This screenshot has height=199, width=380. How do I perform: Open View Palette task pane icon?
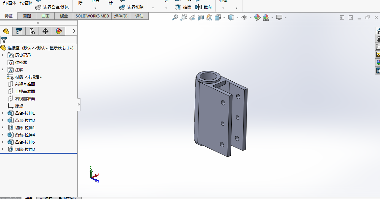point(378,55)
